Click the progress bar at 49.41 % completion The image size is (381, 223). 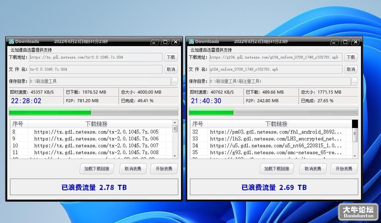[x=93, y=111]
